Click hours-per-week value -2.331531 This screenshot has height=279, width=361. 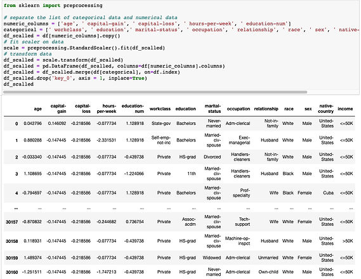pos(107,140)
